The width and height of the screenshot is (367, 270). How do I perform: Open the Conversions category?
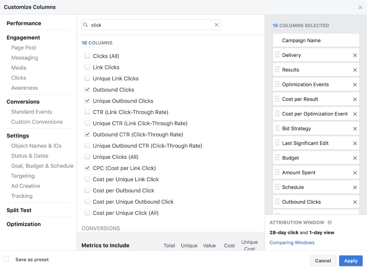tap(23, 101)
